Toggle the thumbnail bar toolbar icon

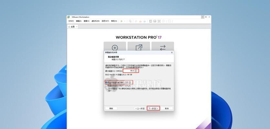tap(155, 21)
